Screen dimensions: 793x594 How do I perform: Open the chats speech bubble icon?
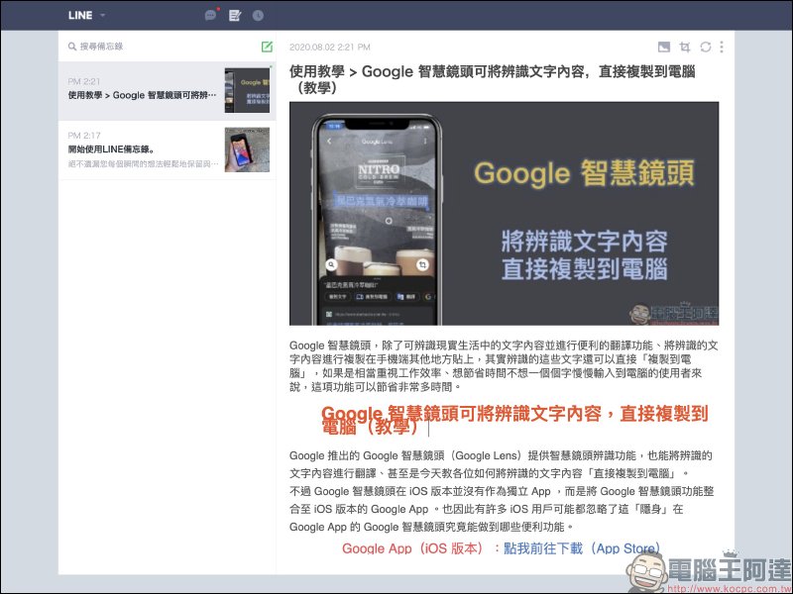(x=210, y=15)
